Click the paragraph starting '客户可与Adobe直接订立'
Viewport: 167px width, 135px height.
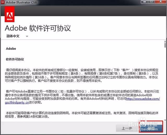(82, 97)
